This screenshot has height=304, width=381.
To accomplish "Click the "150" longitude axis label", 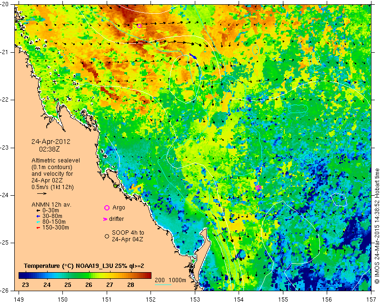I will click(63, 299).
